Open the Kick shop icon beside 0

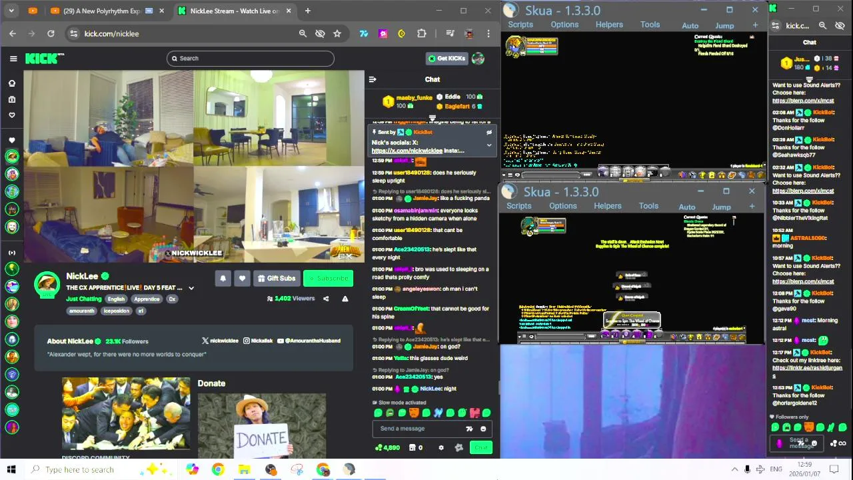[x=412, y=447]
